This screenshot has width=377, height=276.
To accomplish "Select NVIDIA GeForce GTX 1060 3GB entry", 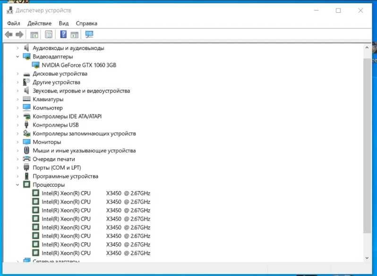I will [79, 65].
